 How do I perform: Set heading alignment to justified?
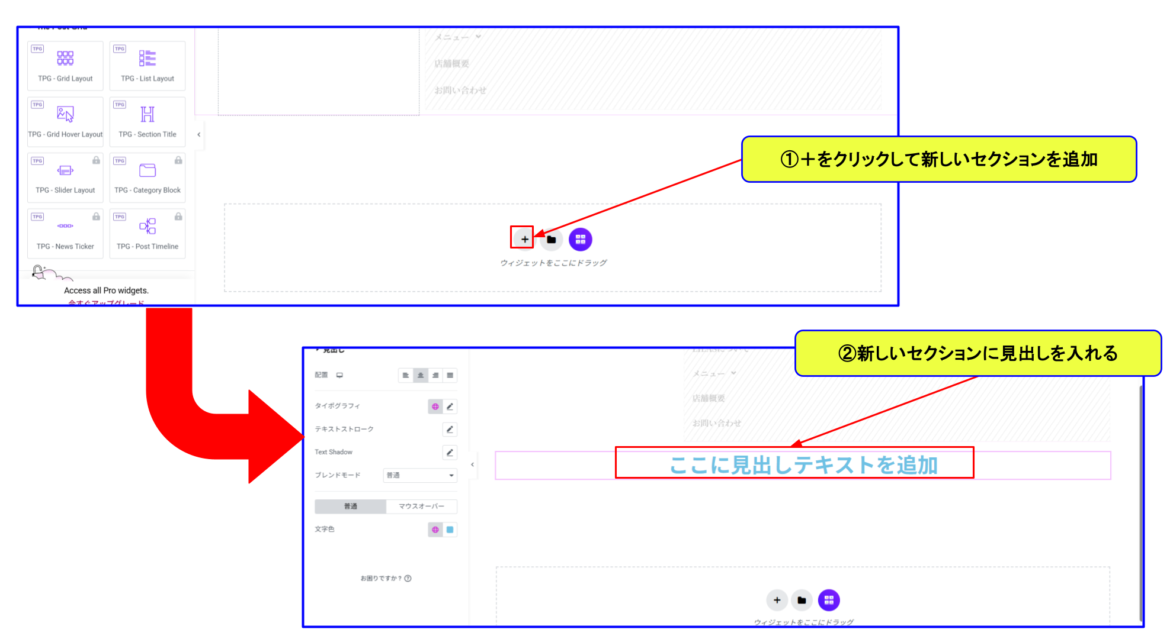(x=450, y=375)
